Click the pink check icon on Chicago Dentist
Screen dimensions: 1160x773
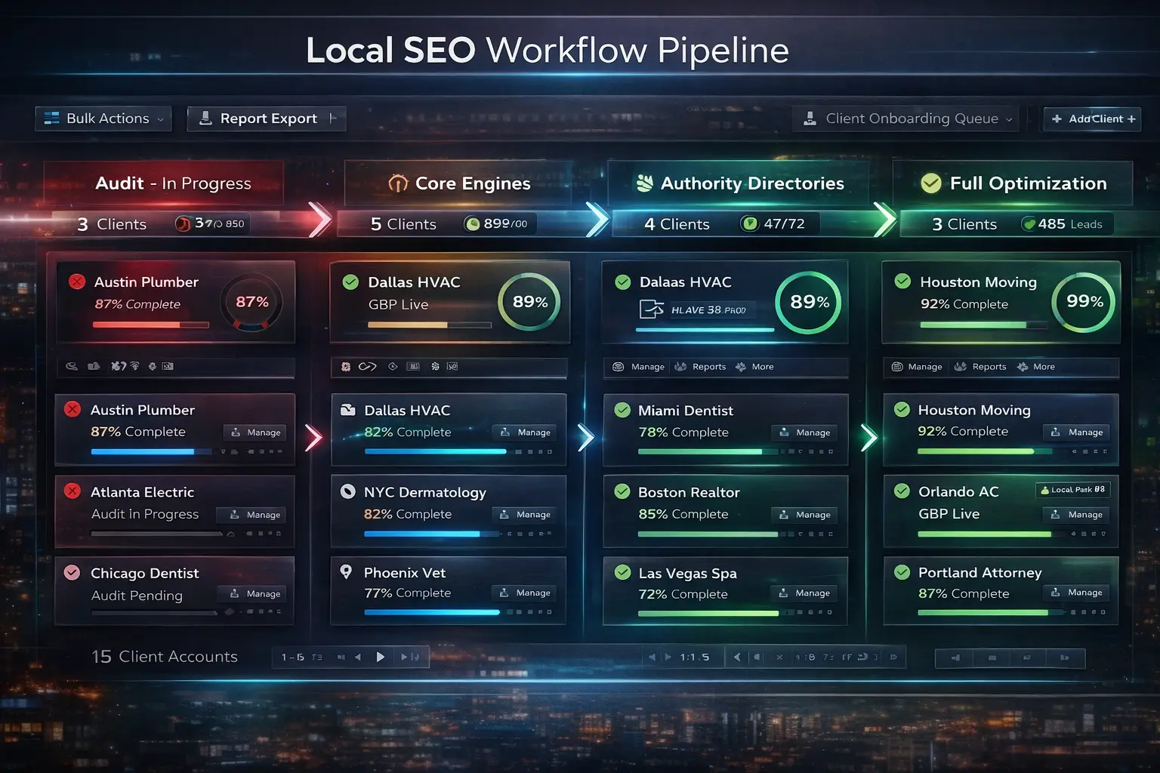(72, 572)
